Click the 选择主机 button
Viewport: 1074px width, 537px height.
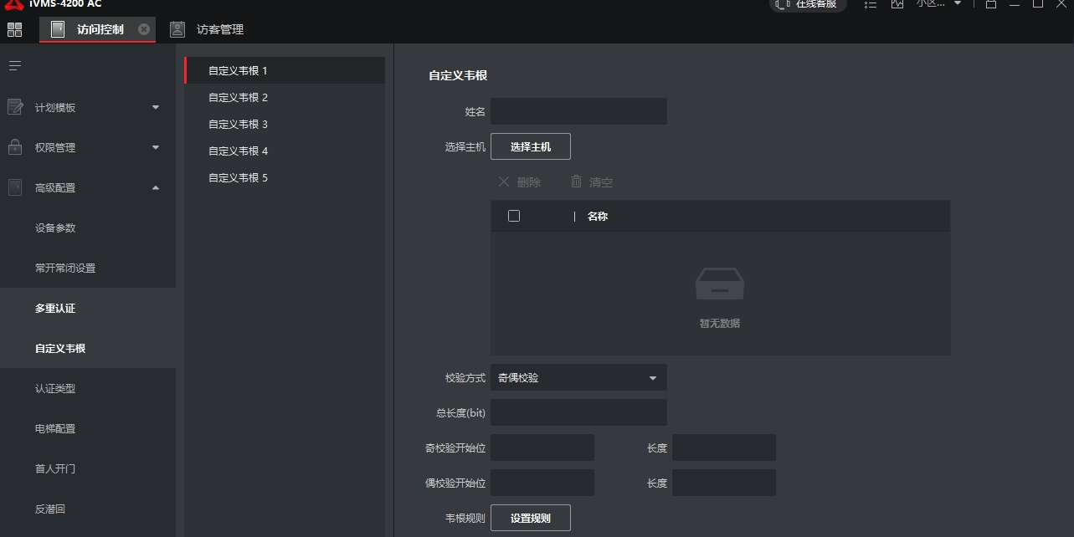pyautogui.click(x=531, y=147)
